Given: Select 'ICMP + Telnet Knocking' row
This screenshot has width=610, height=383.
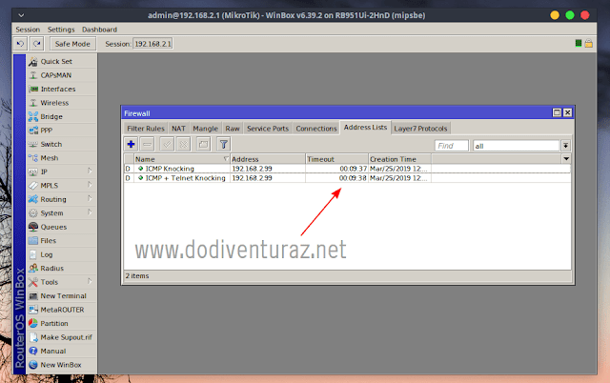Looking at the screenshot, I should (347, 178).
